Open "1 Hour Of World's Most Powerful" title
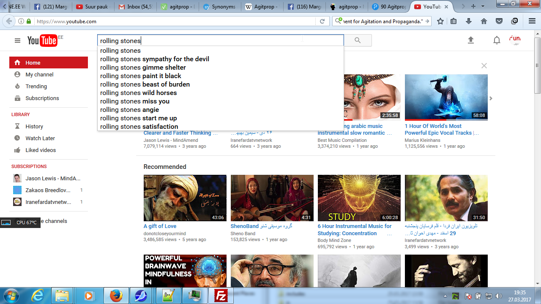This screenshot has width=541, height=304. [442, 129]
